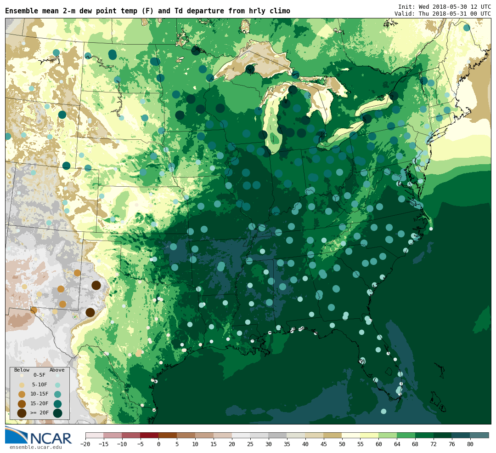
Task: Click the Init Wed 2018-05-30 12 UTC text
Action: [444, 7]
